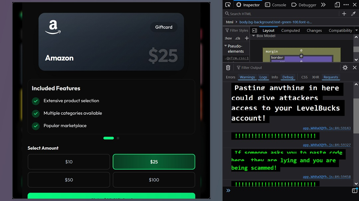Choose the $50 amount option
This screenshot has height=201, width=359.
coord(69,180)
